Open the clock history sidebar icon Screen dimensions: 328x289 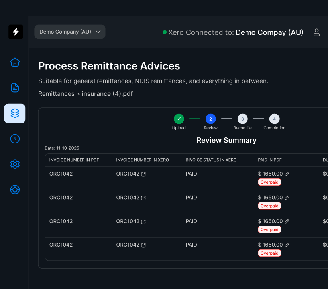[x=15, y=139]
